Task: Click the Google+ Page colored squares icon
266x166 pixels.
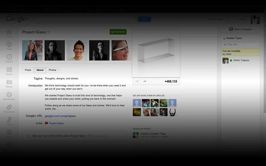Action: 136,135
